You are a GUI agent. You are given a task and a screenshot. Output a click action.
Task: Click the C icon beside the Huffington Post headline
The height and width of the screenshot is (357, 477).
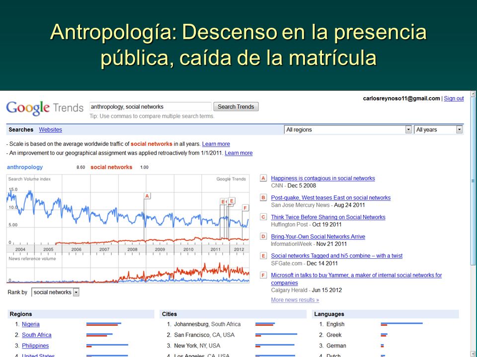263,217
